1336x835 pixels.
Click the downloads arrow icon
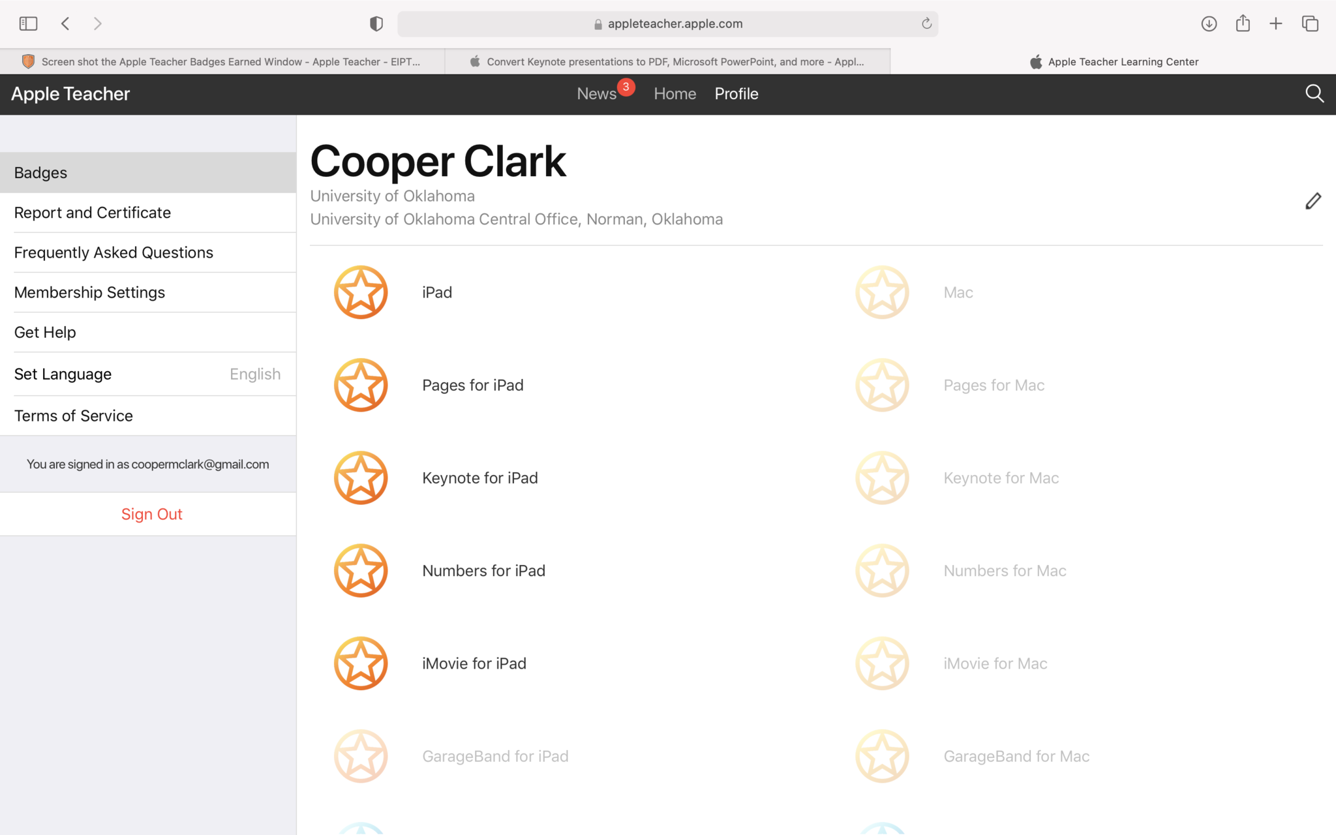point(1209,24)
